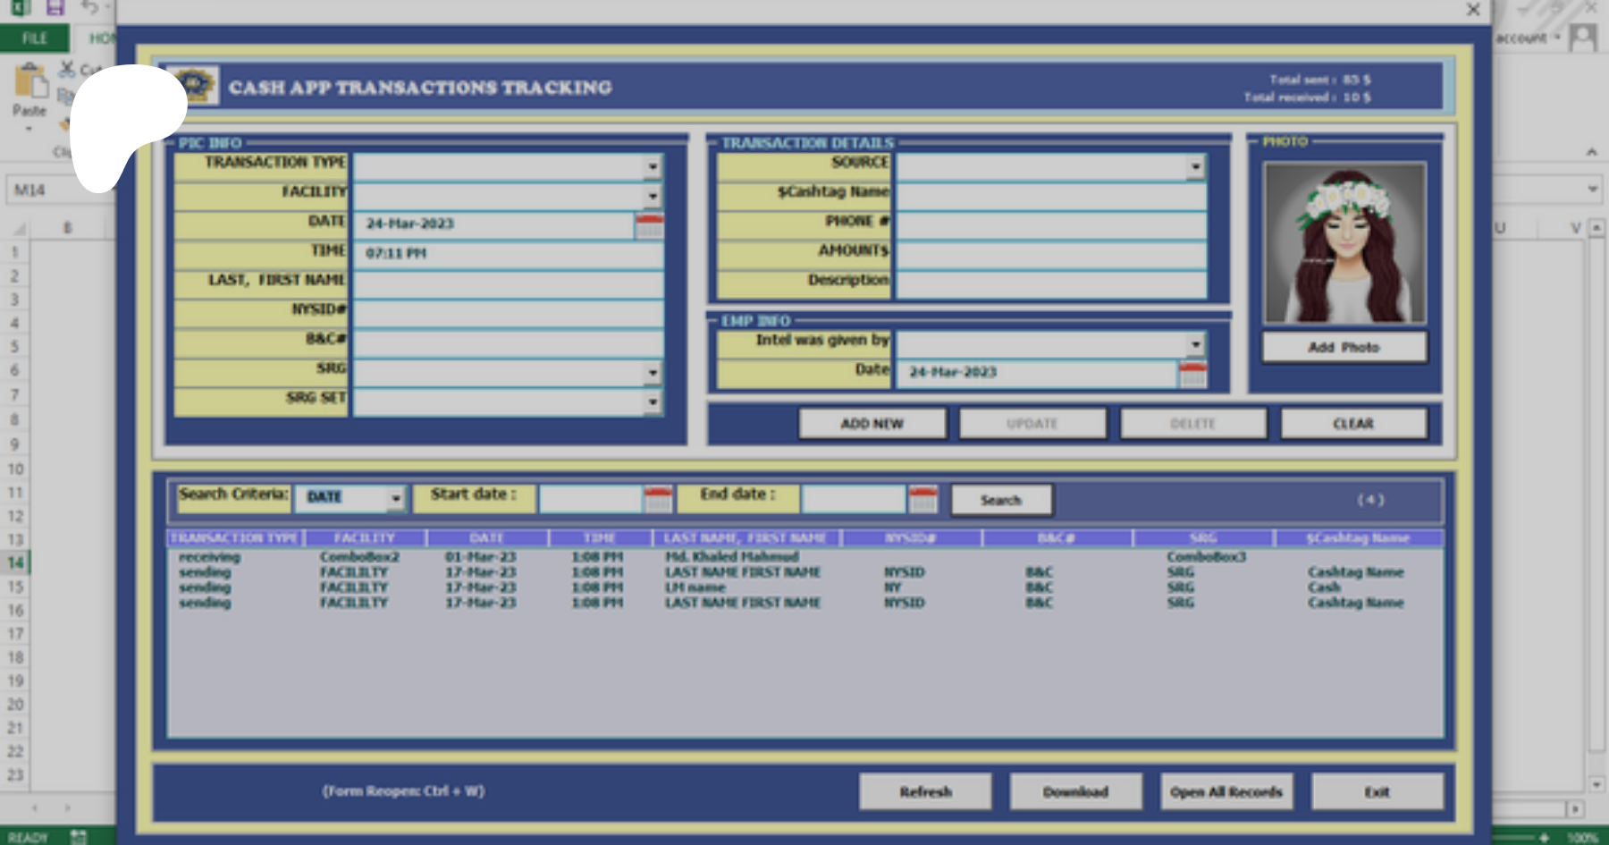The height and width of the screenshot is (845, 1609).
Task: Open the FILE menu tab
Action: 35,38
